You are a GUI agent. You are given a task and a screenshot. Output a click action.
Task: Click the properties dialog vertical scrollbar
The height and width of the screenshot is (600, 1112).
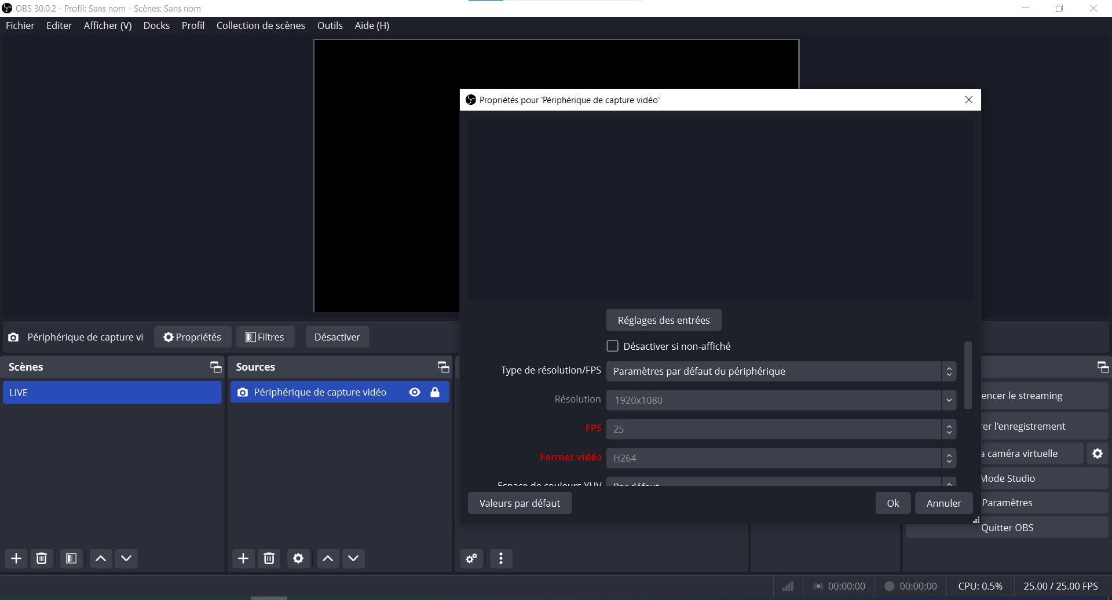[x=968, y=375]
